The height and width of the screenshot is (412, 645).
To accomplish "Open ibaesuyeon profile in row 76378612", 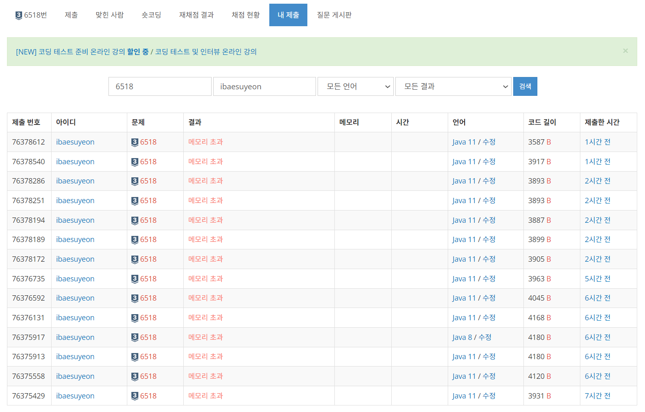I will pos(75,142).
